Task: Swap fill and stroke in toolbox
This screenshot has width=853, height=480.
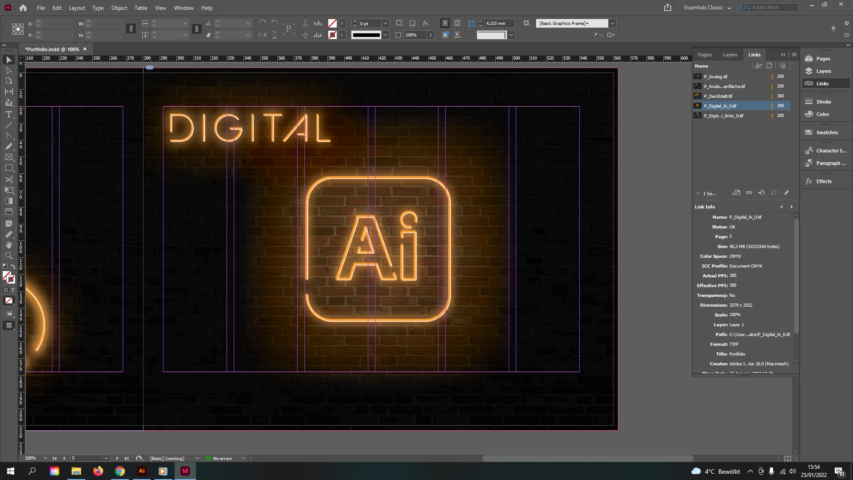Action: [13, 267]
